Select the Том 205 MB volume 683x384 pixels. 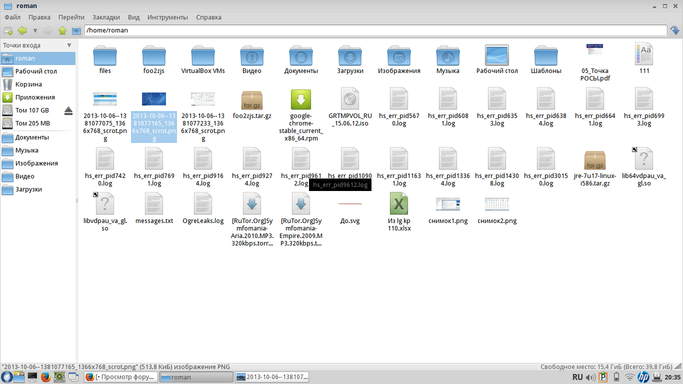click(38, 123)
